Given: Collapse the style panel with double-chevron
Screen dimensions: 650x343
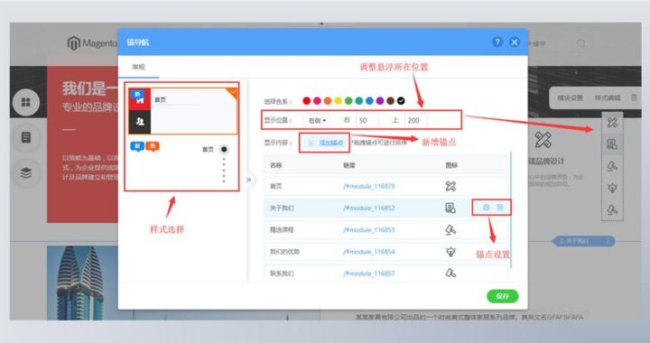Looking at the screenshot, I should (x=249, y=180).
